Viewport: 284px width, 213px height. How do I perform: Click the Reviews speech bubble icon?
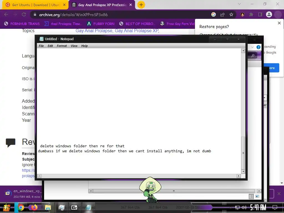[11, 143]
